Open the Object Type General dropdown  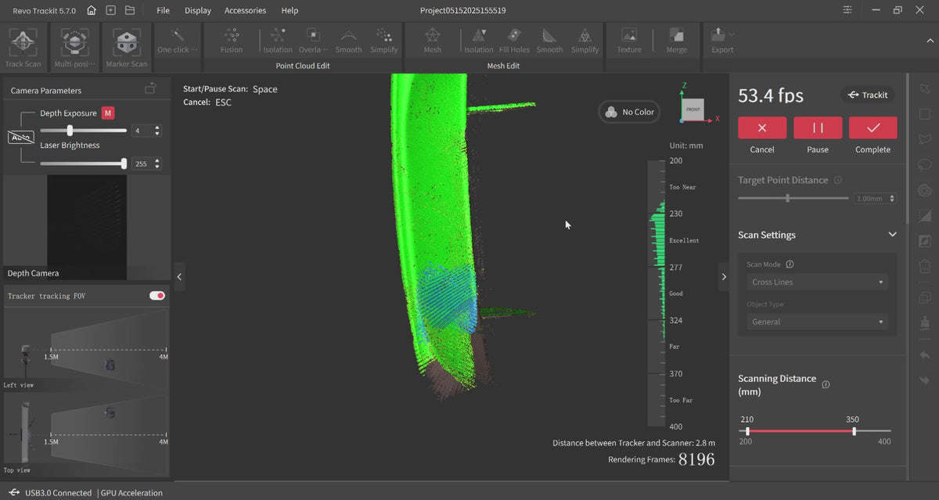[817, 322]
